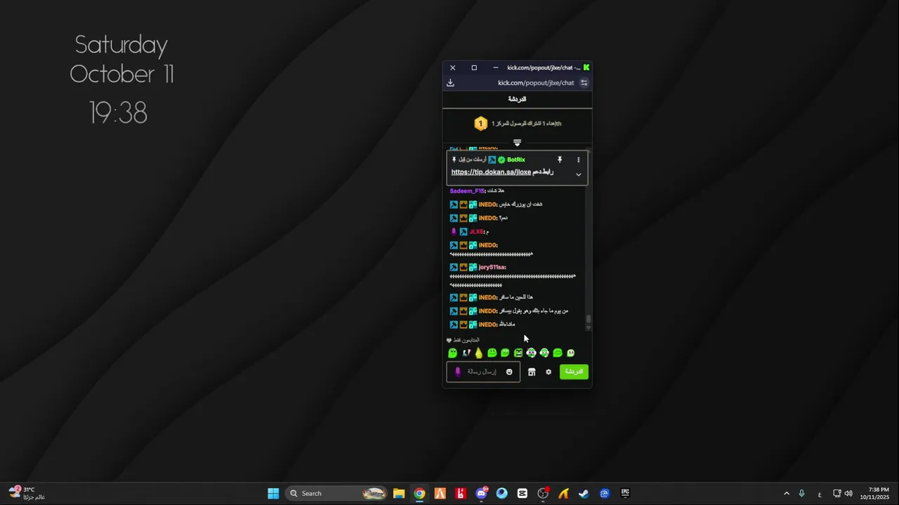Click the gift badge next to jory511sa

[473, 267]
